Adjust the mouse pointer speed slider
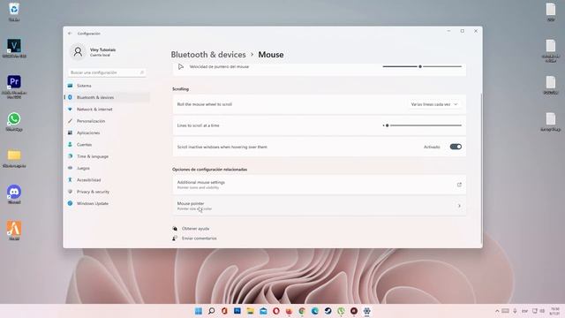 [422, 67]
